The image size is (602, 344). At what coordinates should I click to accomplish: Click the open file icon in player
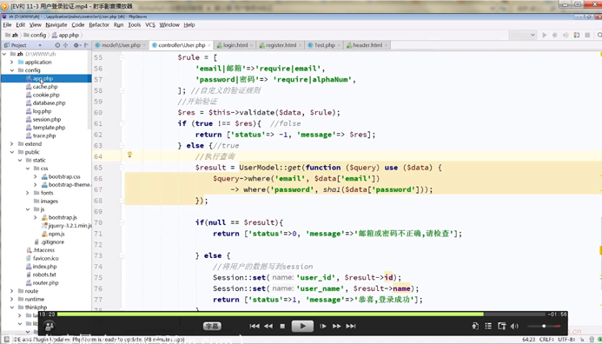point(475,326)
